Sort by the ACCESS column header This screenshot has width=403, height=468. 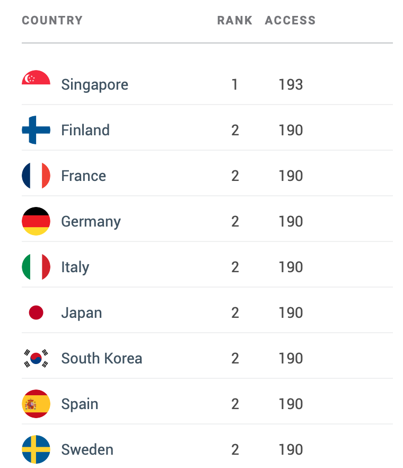pos(290,20)
